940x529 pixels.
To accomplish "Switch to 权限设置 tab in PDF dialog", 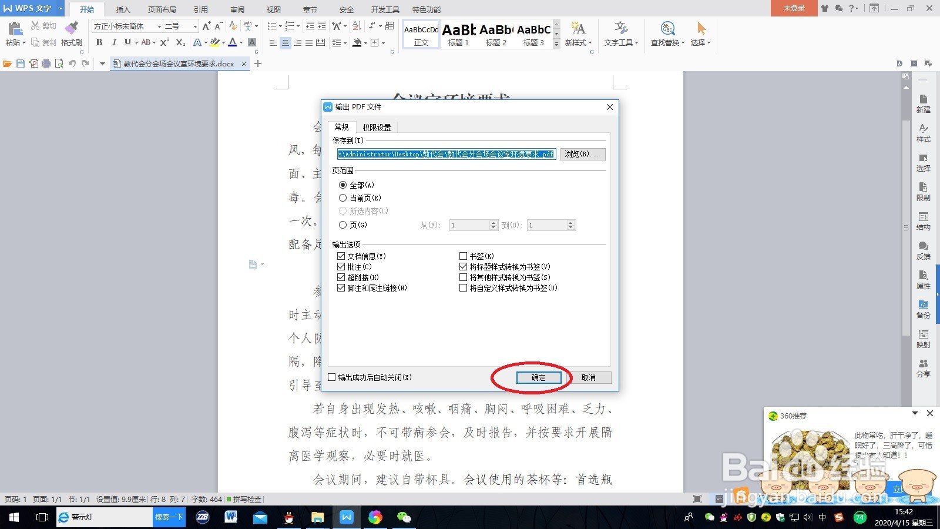I will 377,127.
